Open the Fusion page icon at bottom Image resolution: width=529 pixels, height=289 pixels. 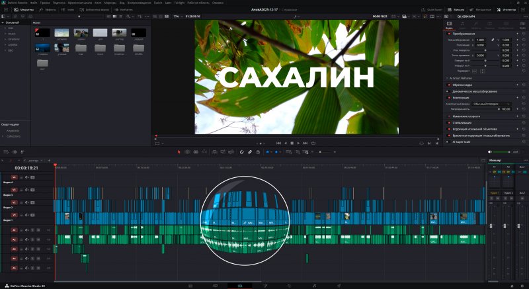pyautogui.click(x=265, y=286)
